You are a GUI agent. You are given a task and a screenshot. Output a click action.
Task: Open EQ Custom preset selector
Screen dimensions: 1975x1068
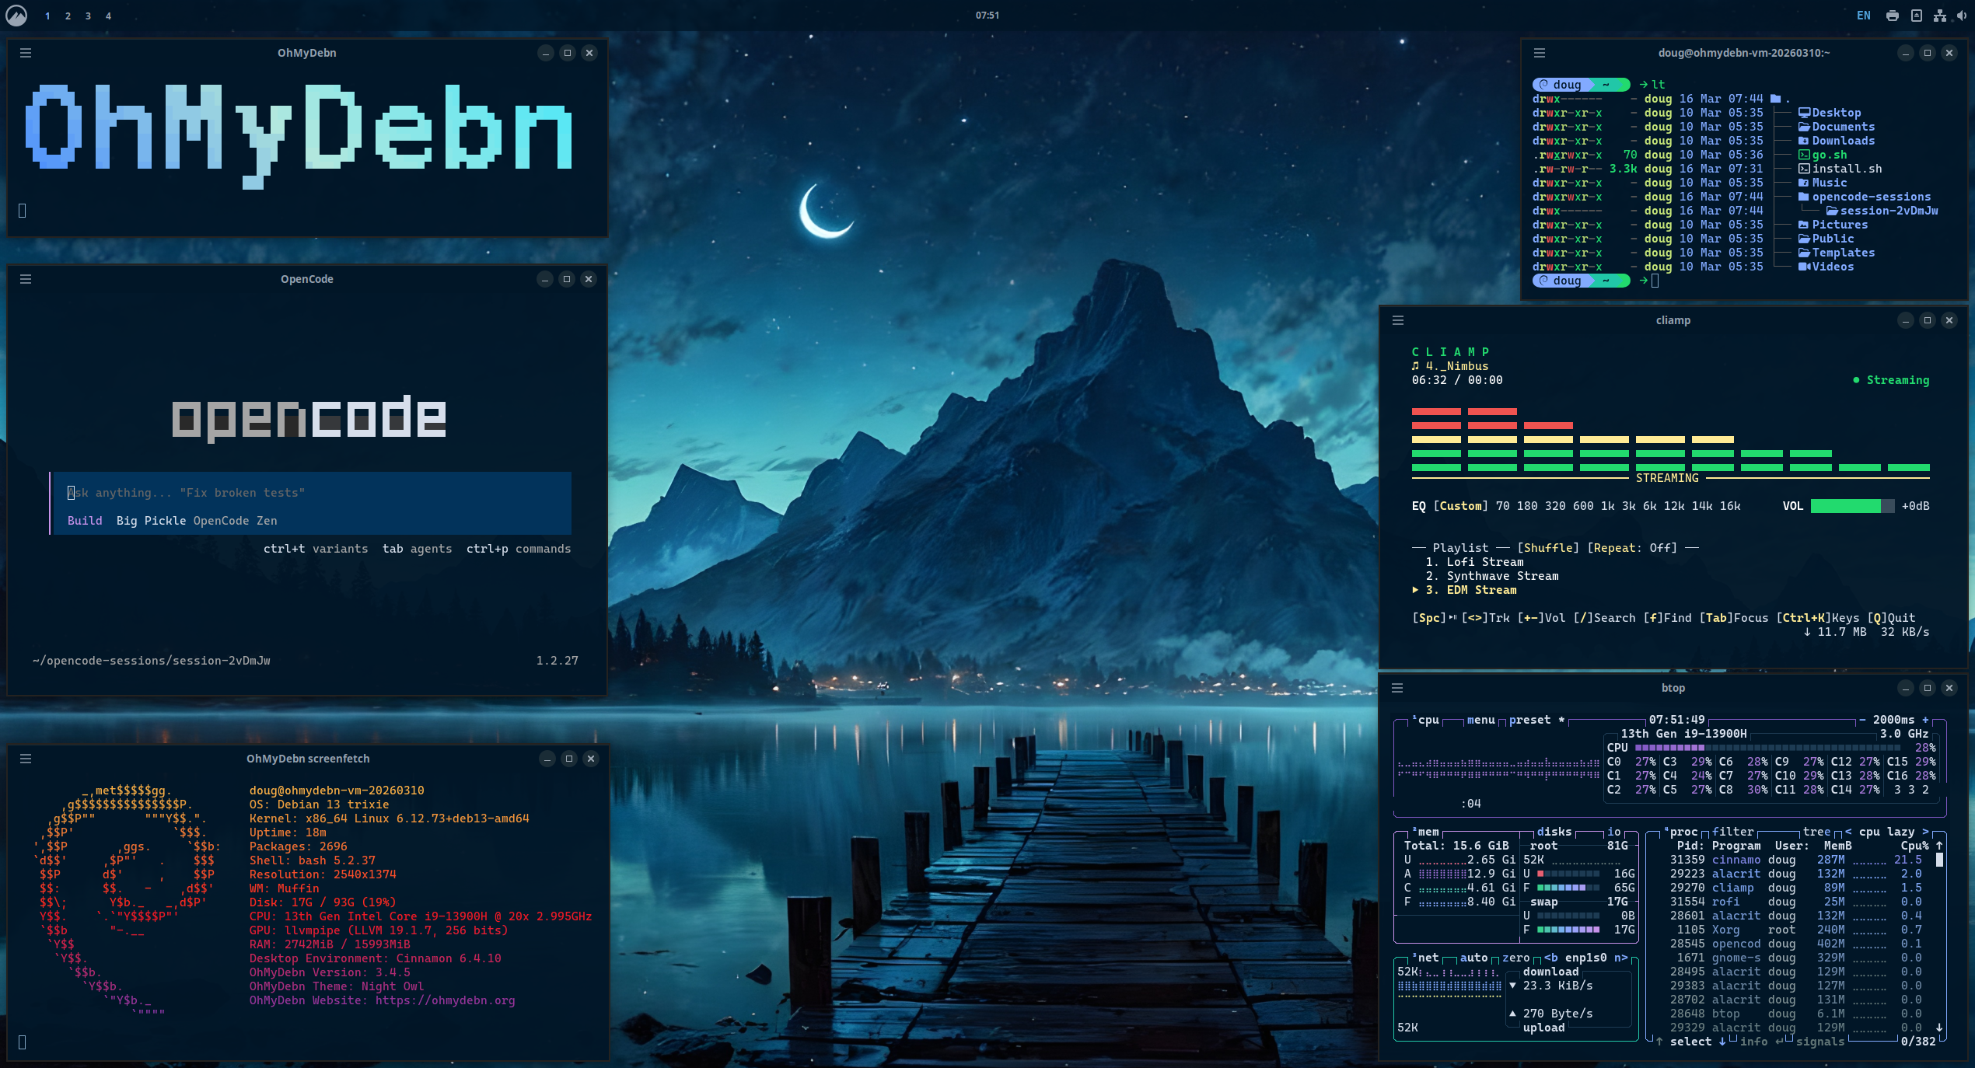(x=1460, y=506)
